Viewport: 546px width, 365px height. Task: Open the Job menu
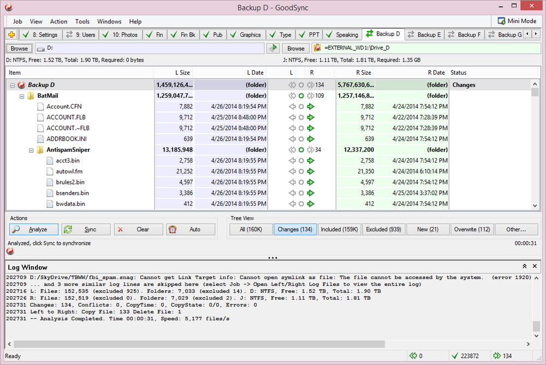(17, 22)
